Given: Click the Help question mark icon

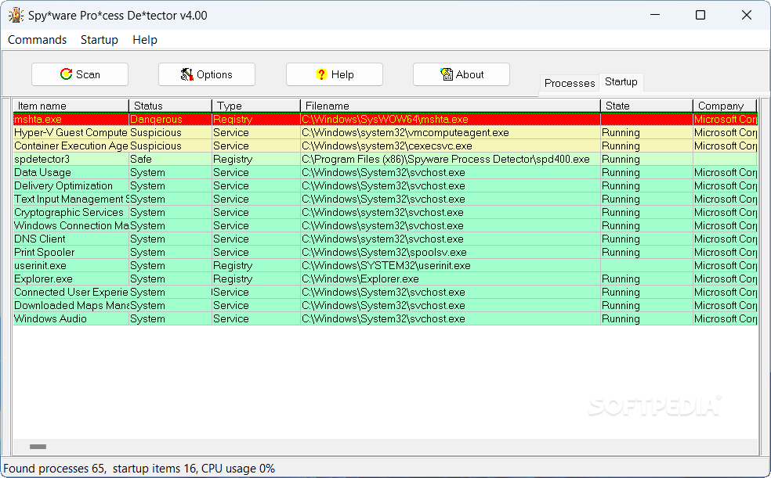Looking at the screenshot, I should click(321, 74).
